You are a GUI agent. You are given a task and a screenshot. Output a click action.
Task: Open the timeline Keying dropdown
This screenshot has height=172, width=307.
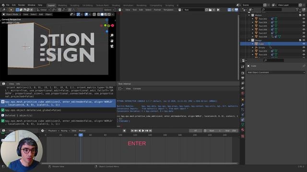coord(65,130)
